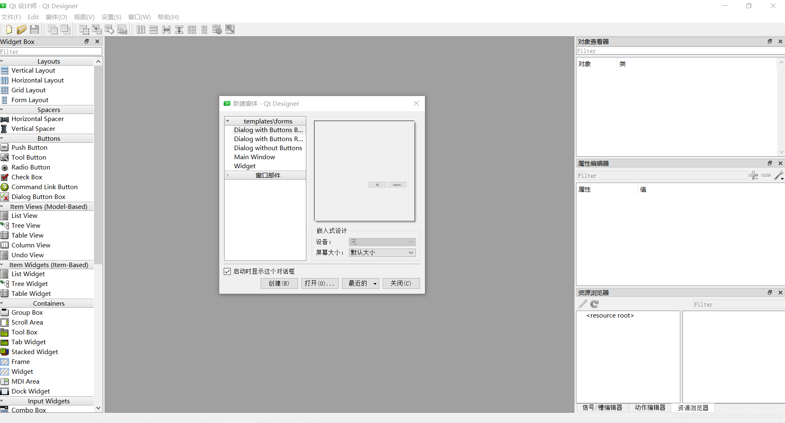Click the reload resources icon
Screen dimensions: 785x423
coord(594,304)
